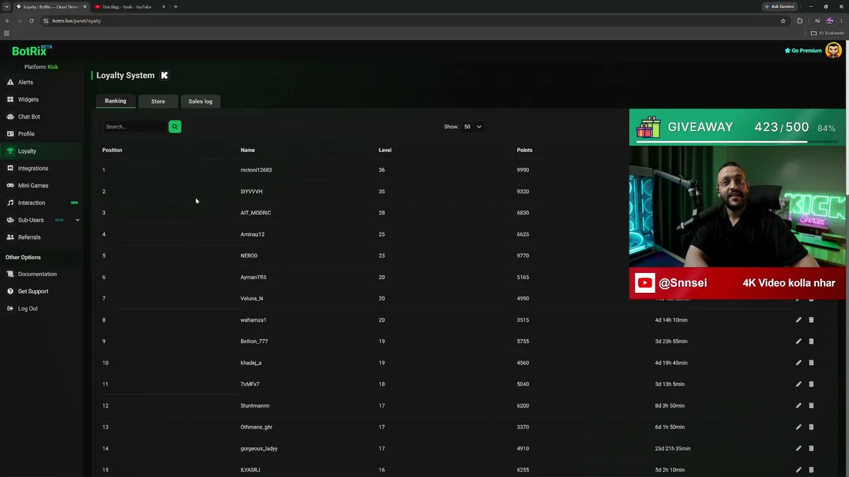Focus the Search input field
Image resolution: width=849 pixels, height=477 pixels.
coord(135,127)
